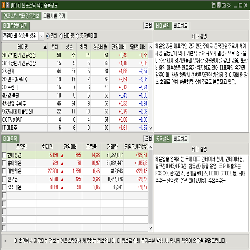Click stock name 현대상선
The width and height of the screenshot is (250, 250).
click(14, 155)
